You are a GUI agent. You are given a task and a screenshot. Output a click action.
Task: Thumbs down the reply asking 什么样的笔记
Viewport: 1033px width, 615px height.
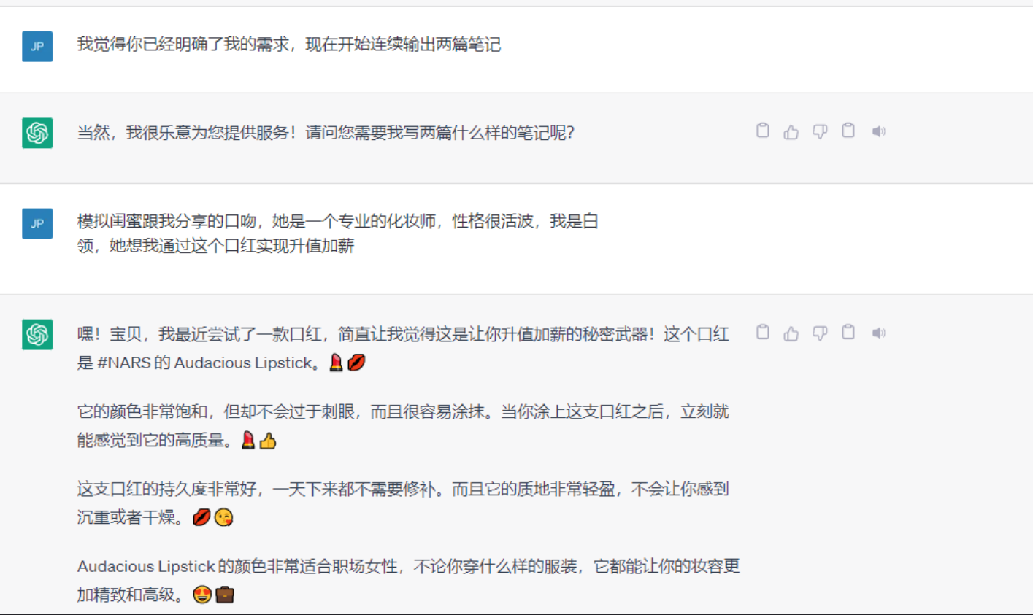pyautogui.click(x=820, y=132)
